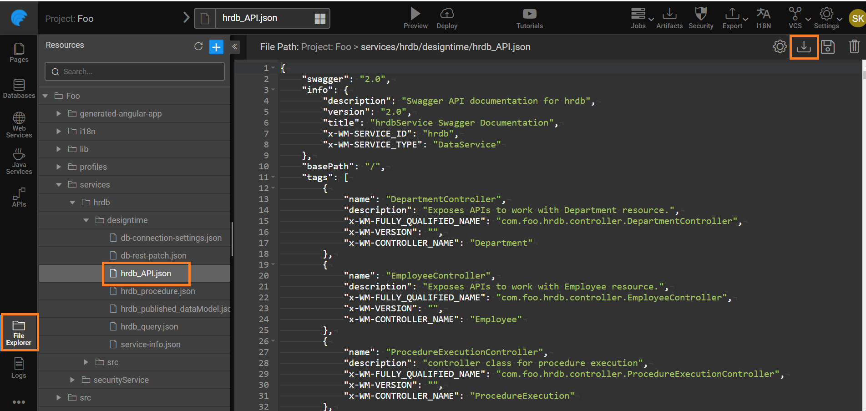This screenshot has width=866, height=411.
Task: Open the Databases sidebar panel
Action: click(x=19, y=89)
